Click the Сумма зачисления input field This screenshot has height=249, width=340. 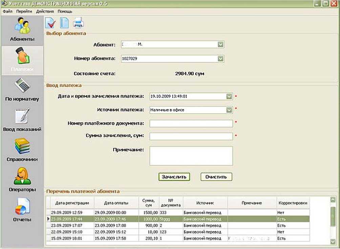(191, 136)
